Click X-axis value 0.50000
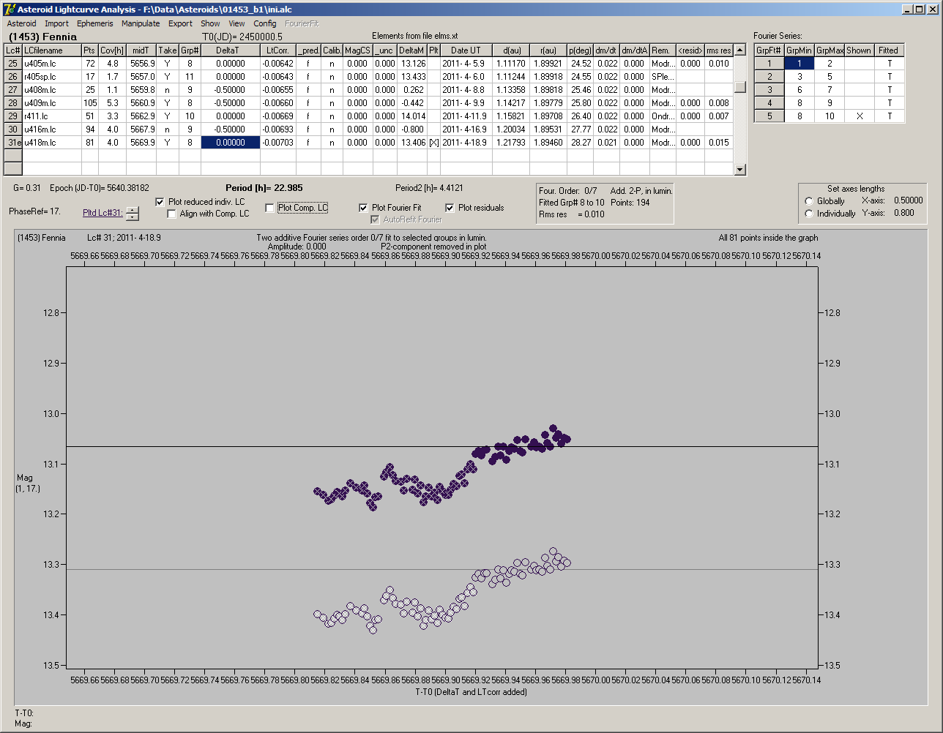 tap(908, 200)
